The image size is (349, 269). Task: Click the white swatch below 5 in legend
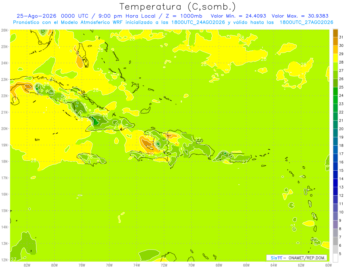[x=335, y=257]
